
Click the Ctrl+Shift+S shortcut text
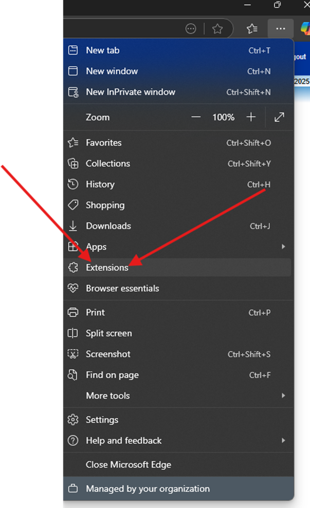point(249,354)
